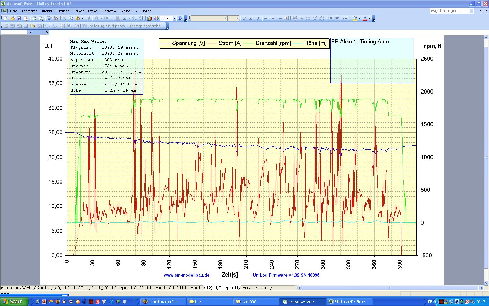Click the www.sm-modellbau.de link
The width and height of the screenshot is (489, 306).
[x=187, y=275]
